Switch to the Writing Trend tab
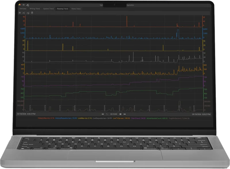The height and width of the screenshot is (169, 230). click(35, 9)
